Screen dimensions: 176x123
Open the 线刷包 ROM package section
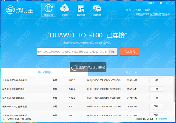[x=65, y=10]
